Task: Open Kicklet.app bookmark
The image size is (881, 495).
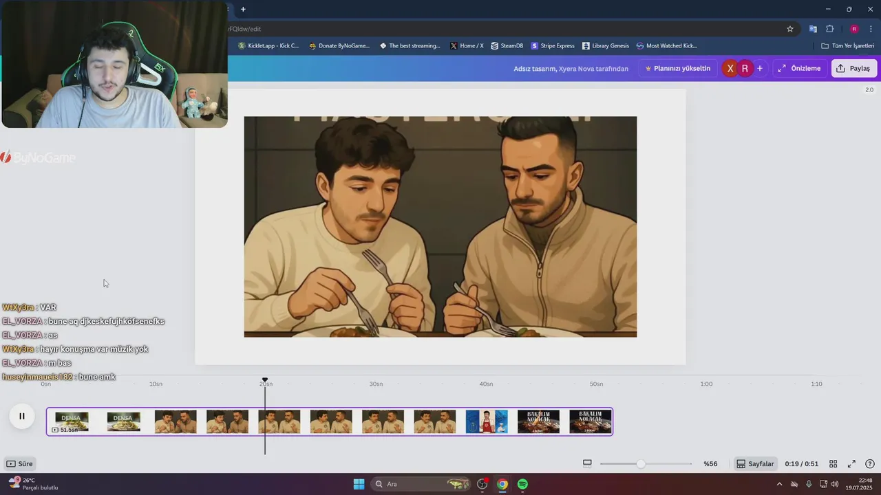Action: (x=269, y=45)
